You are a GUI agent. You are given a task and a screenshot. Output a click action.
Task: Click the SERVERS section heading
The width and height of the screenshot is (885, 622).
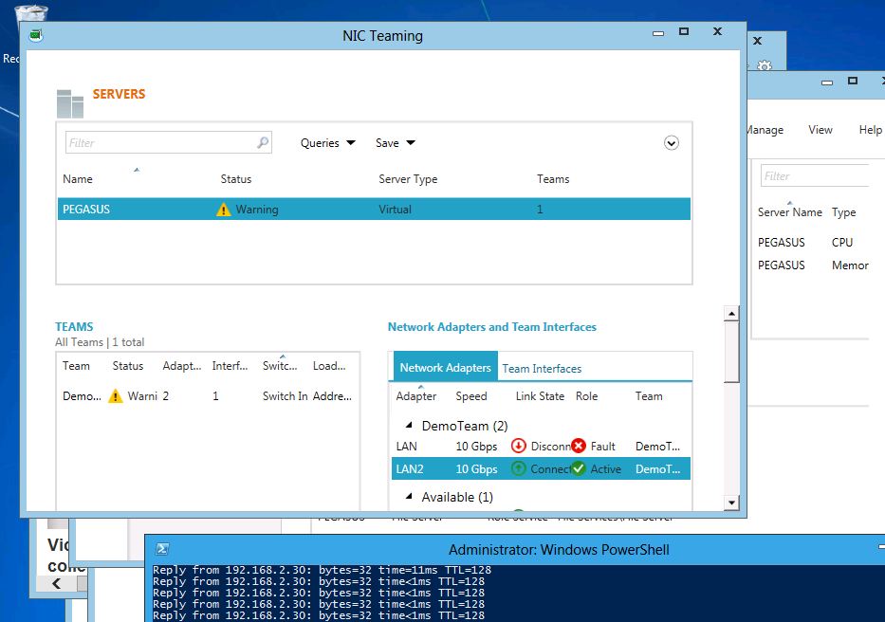click(119, 94)
